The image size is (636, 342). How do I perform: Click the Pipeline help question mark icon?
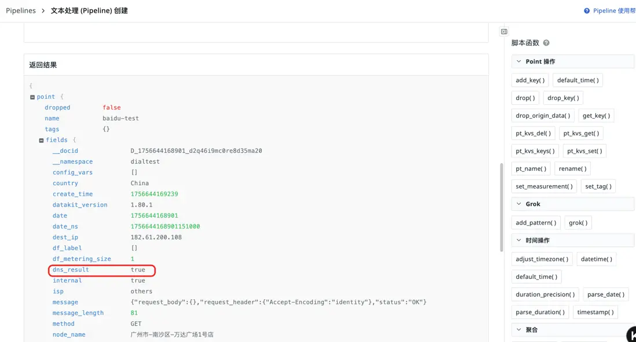coord(587,11)
